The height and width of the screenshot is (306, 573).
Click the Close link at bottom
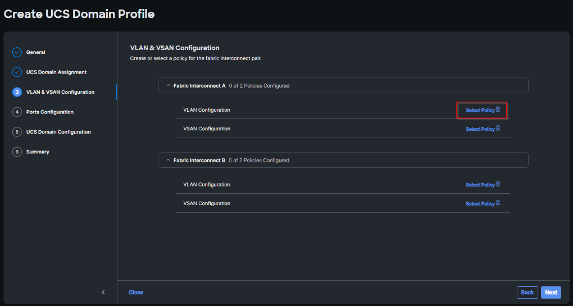point(136,293)
